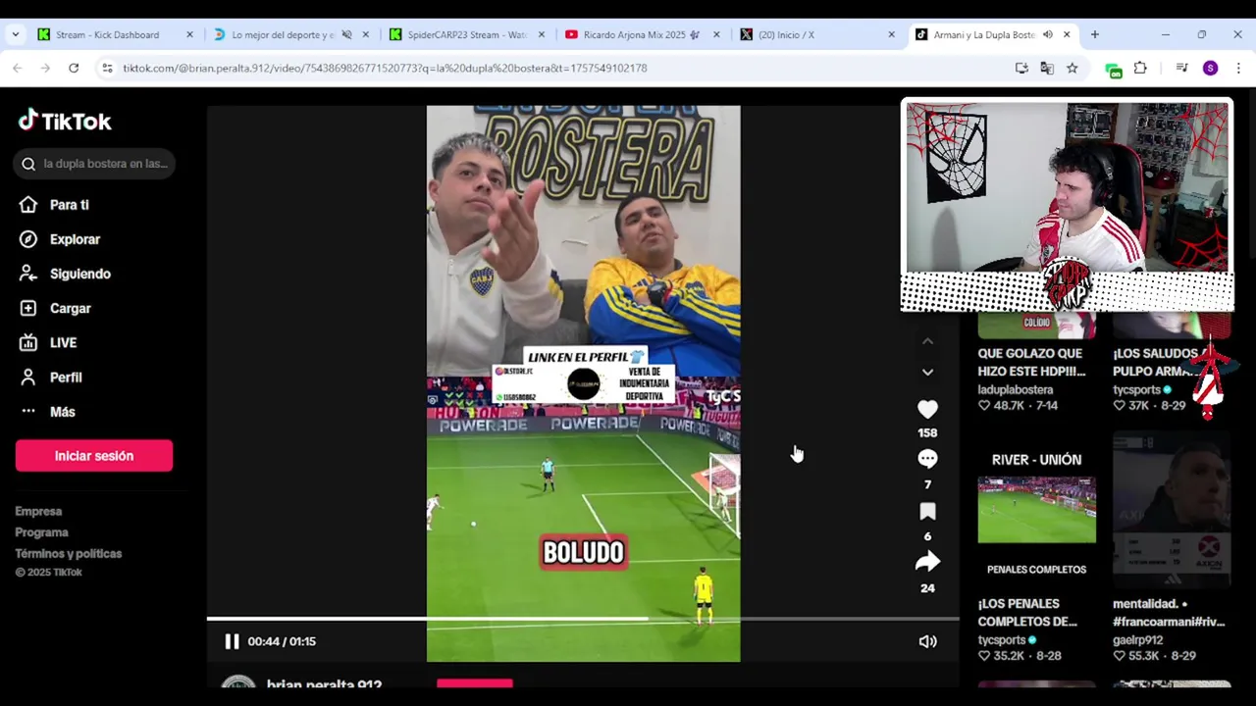Mute the Armani y La Dupla tab audio

point(1047,34)
